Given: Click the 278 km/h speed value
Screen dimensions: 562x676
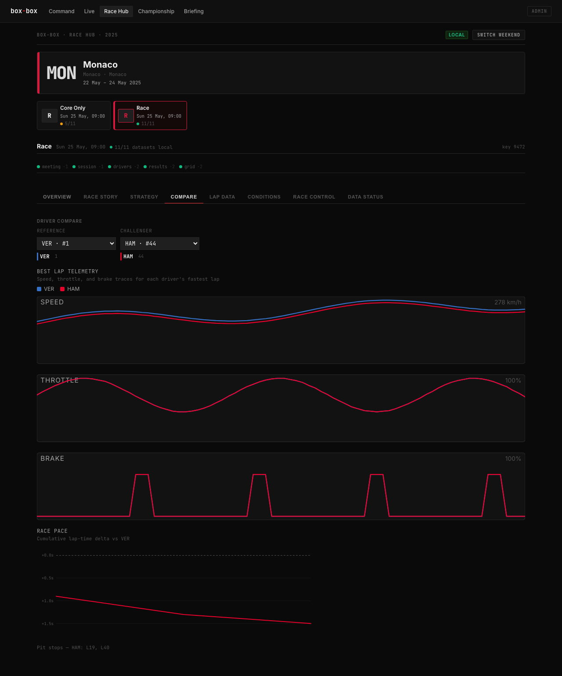Looking at the screenshot, I should (x=508, y=302).
